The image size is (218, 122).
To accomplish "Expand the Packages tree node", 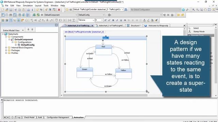I will (6, 50).
